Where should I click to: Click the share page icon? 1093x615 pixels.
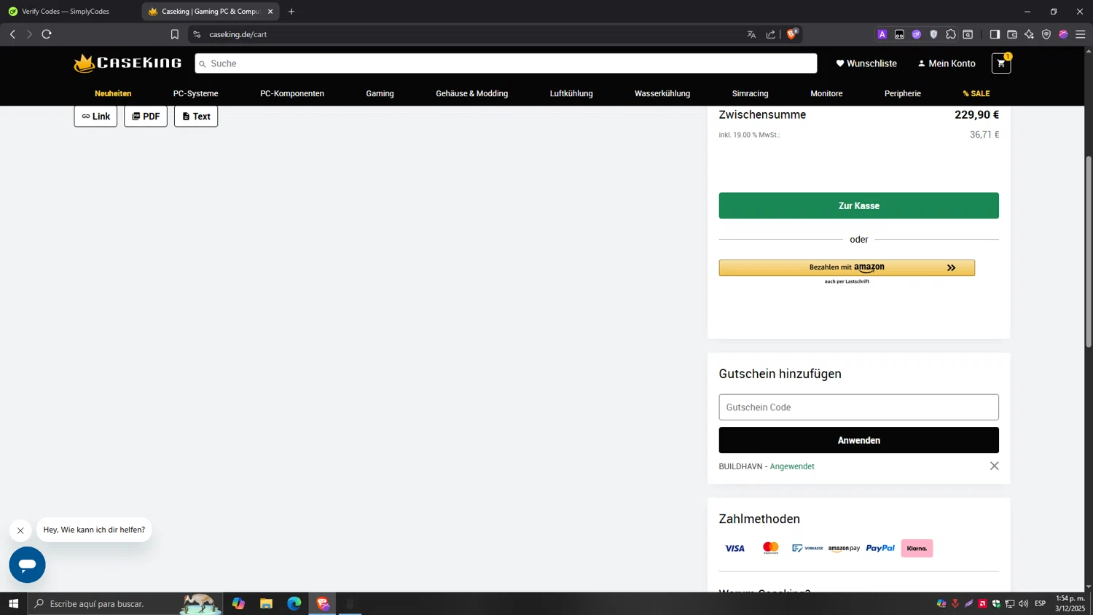771,34
